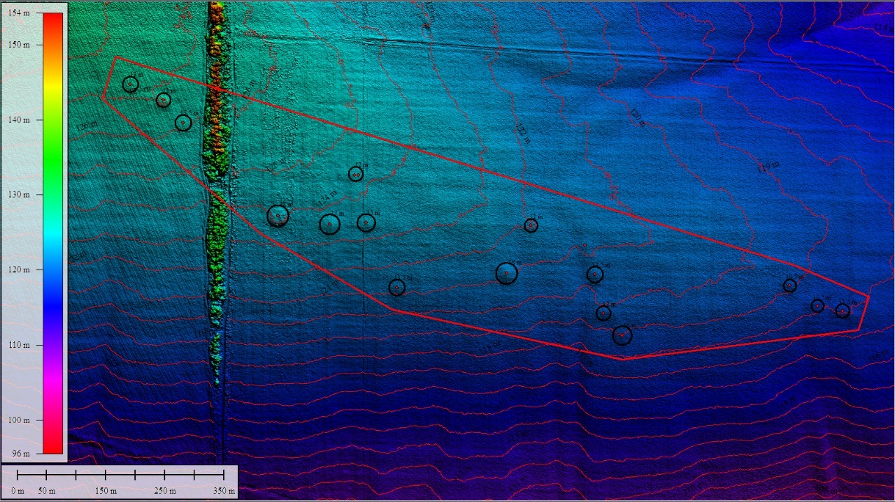This screenshot has height=502, width=895.
Task: Click the "350 m" scale bar label
Action: (x=224, y=492)
